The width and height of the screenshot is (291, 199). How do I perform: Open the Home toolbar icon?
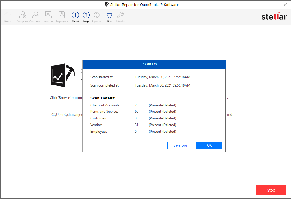[x=8, y=17]
